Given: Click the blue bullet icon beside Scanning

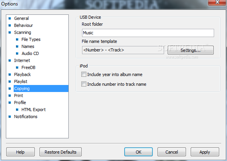Looking at the screenshot, I should click(x=10, y=32).
